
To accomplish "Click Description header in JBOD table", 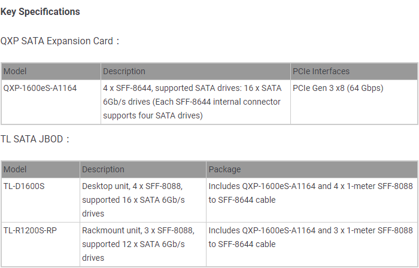I will [x=103, y=169].
